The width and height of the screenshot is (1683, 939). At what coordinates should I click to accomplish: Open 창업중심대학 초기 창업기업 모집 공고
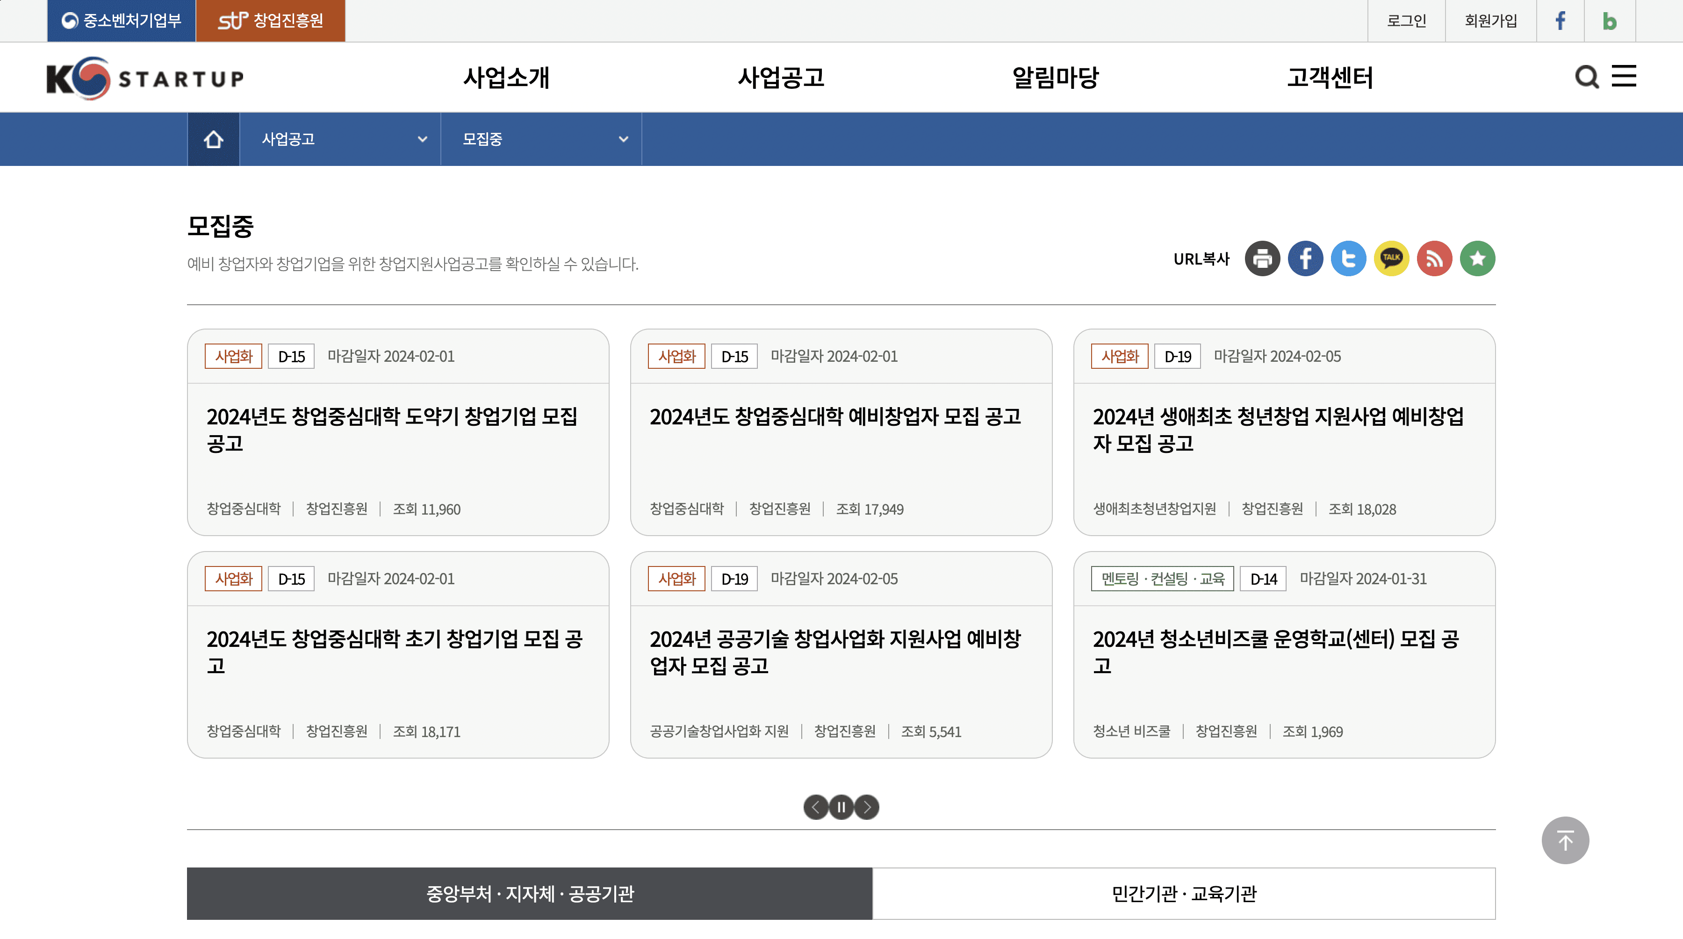[x=395, y=652]
